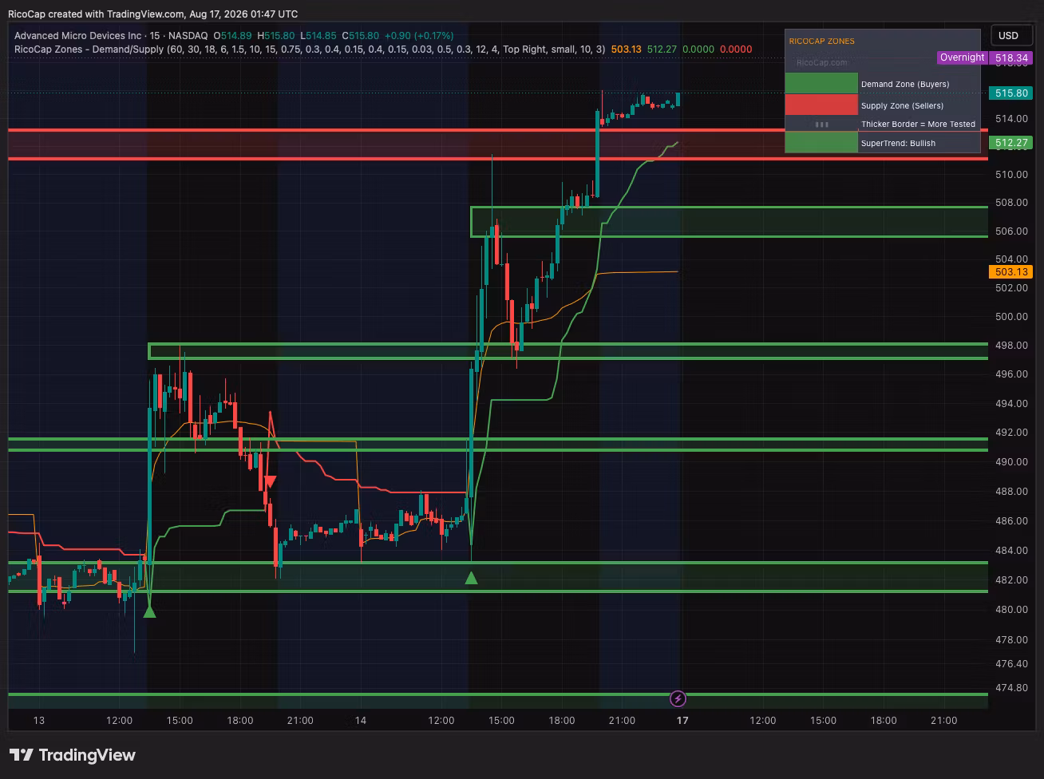This screenshot has width=1044, height=779.
Task: Click the purple lightning event icon
Action: point(678,699)
